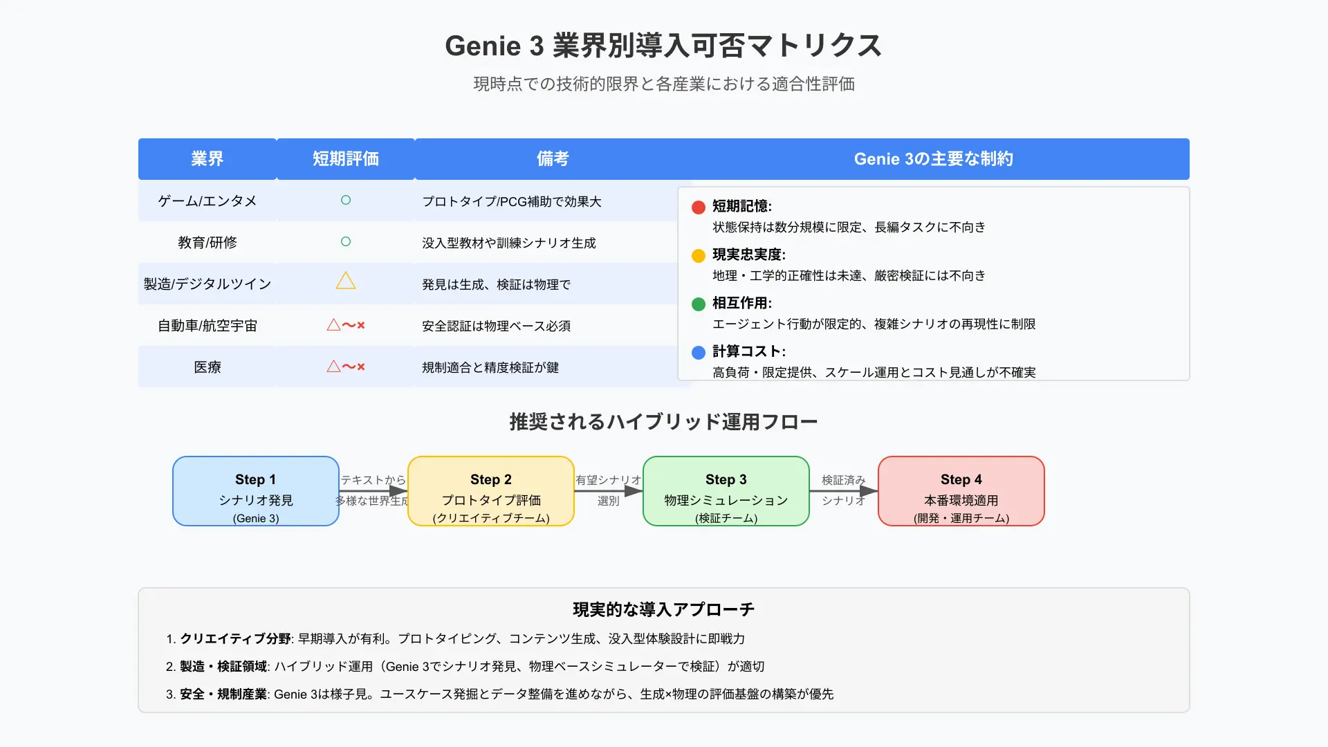This screenshot has width=1328, height=747.
Task: Click the note 発見は生成、検証は物理で
Action: coord(497,284)
